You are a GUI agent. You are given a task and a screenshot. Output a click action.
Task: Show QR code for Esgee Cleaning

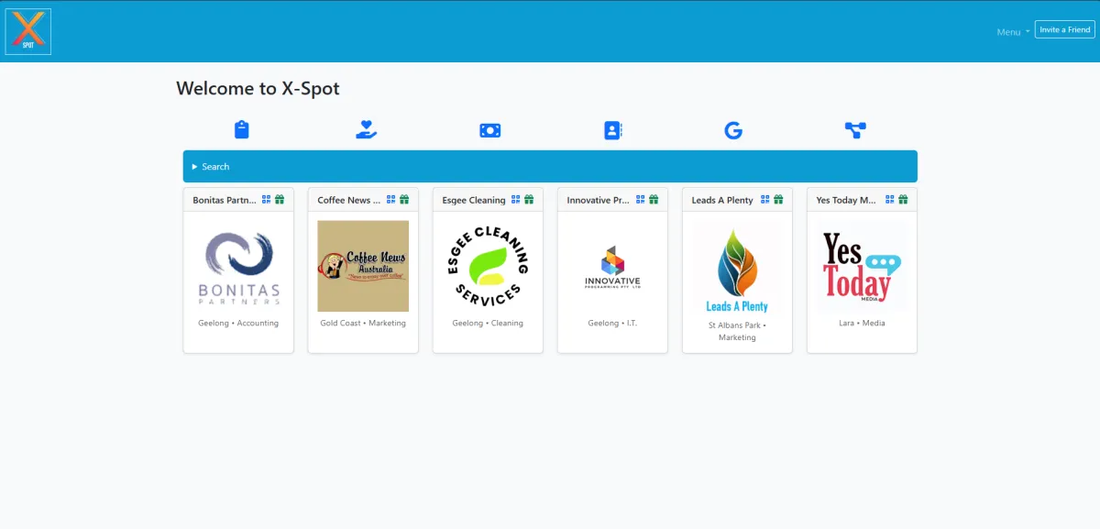coord(515,200)
